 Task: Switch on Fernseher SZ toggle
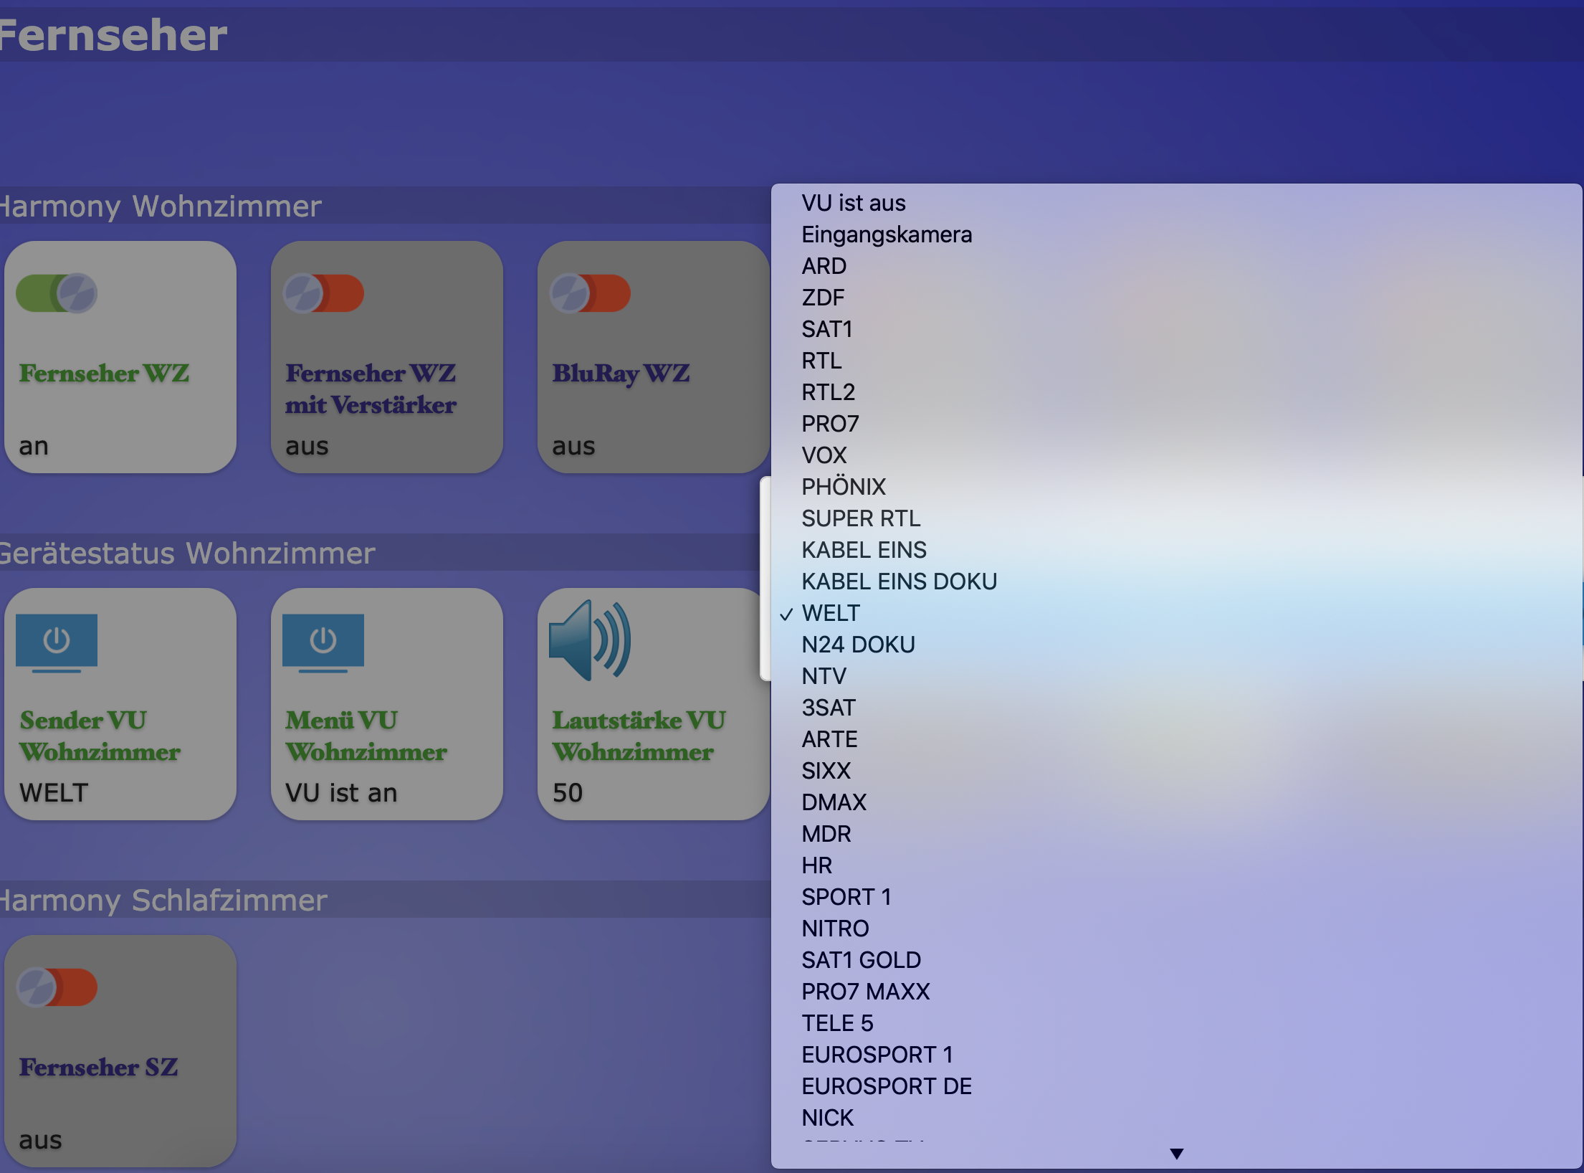(57, 987)
